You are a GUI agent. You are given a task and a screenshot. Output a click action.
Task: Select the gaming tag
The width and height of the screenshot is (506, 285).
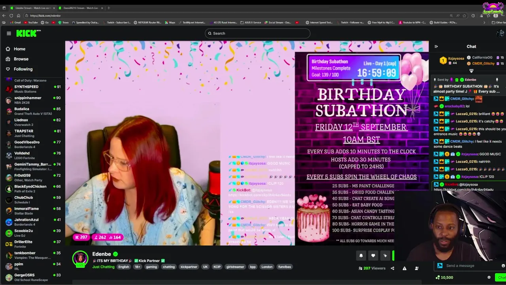(x=151, y=267)
